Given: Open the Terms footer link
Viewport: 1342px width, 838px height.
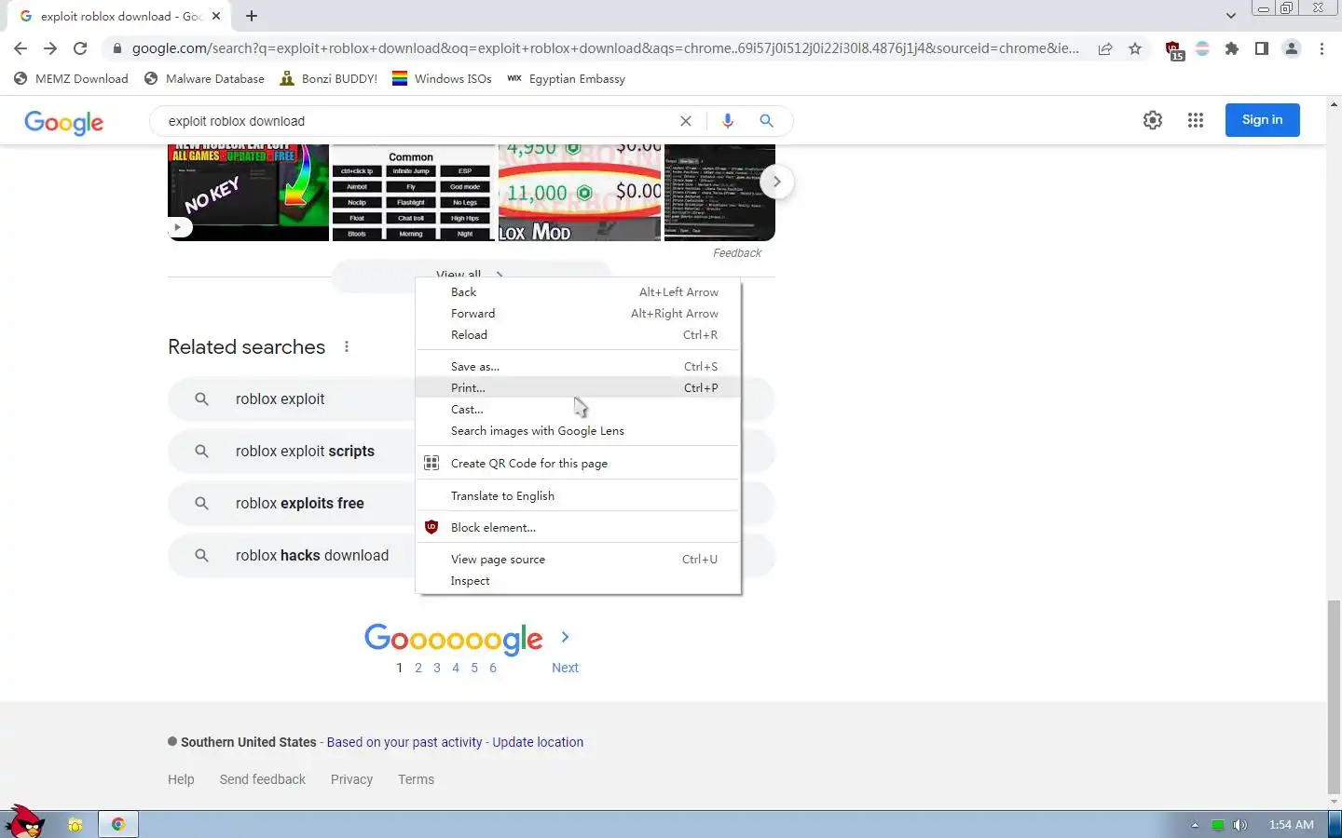Looking at the screenshot, I should (416, 779).
